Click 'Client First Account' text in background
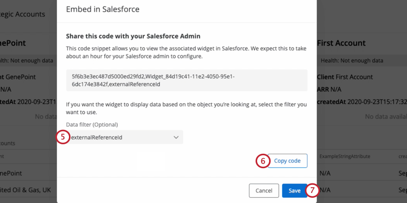The width and height of the screenshot is (407, 203). click(x=345, y=77)
